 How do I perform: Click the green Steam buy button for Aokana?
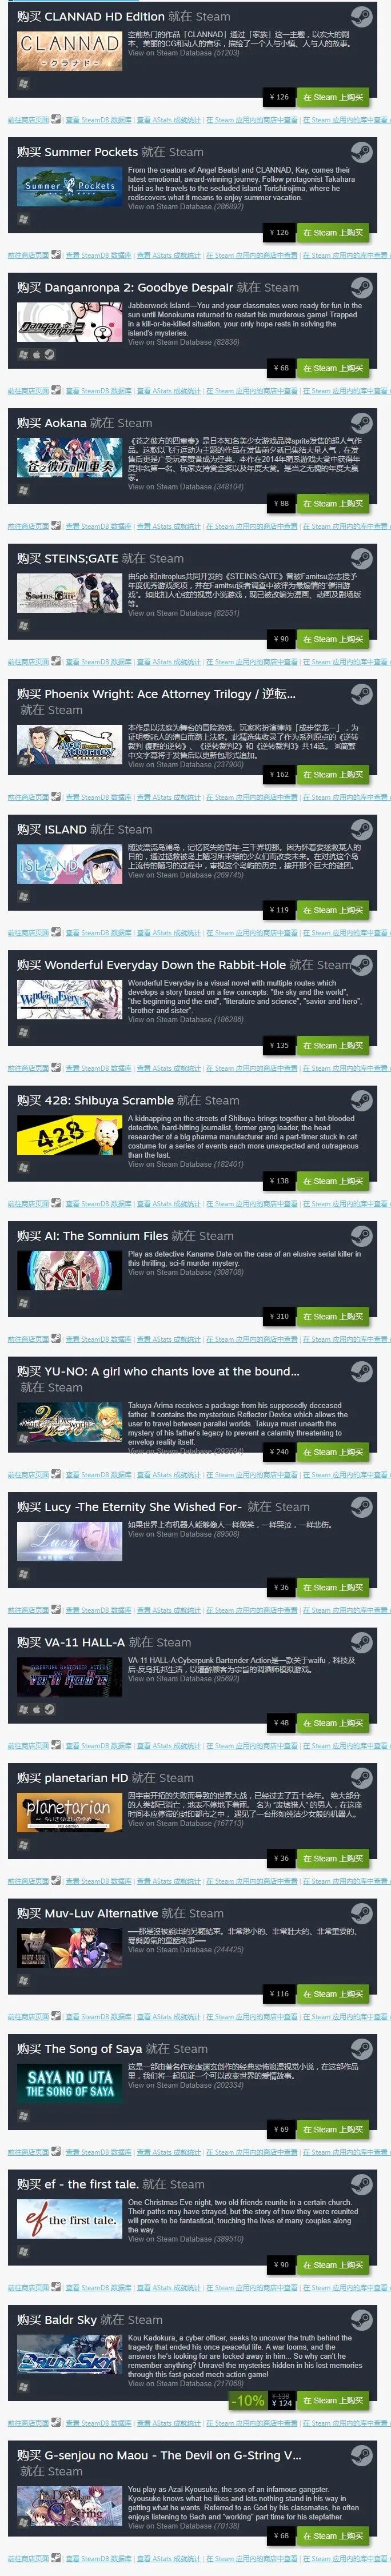[334, 504]
